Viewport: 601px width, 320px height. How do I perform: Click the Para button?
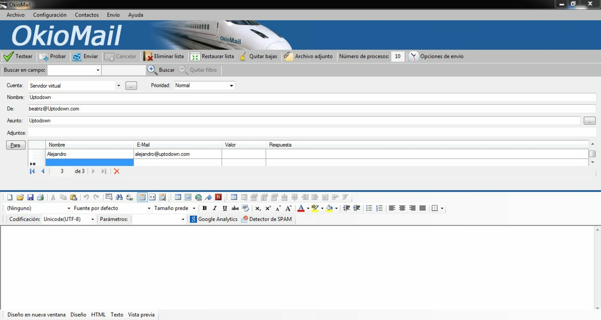coord(16,145)
